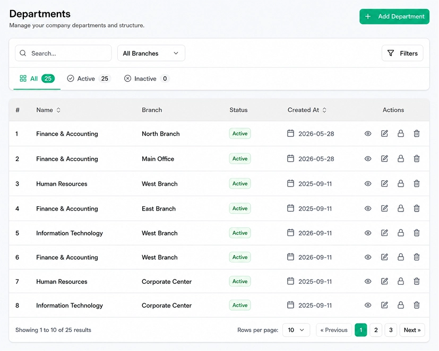This screenshot has height=351, width=439.
Task: Edit row 6 Finance & Accounting West Branch
Action: (384, 257)
